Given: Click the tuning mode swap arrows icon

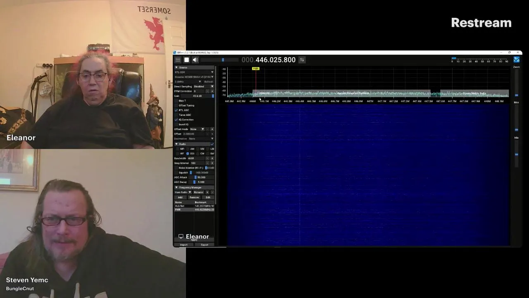Looking at the screenshot, I should click(302, 60).
